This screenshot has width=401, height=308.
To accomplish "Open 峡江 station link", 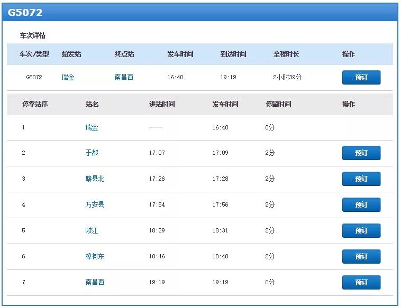I will 92,230.
